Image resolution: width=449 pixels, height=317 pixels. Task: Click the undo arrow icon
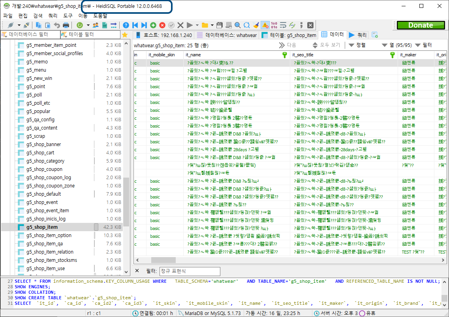click(57, 25)
